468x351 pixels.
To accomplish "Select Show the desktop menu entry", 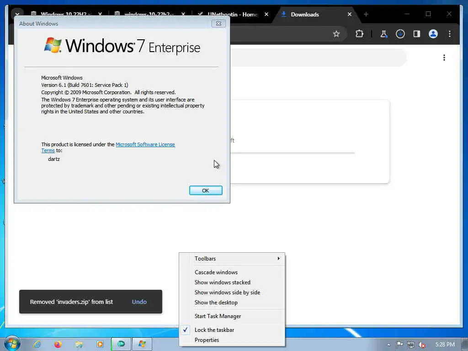I will tap(232, 303).
